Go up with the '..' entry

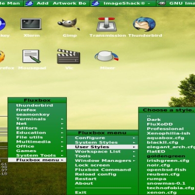point(167,115)
